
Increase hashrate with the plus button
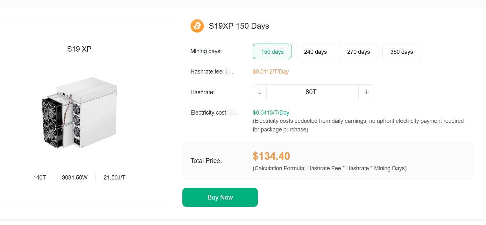coord(367,92)
